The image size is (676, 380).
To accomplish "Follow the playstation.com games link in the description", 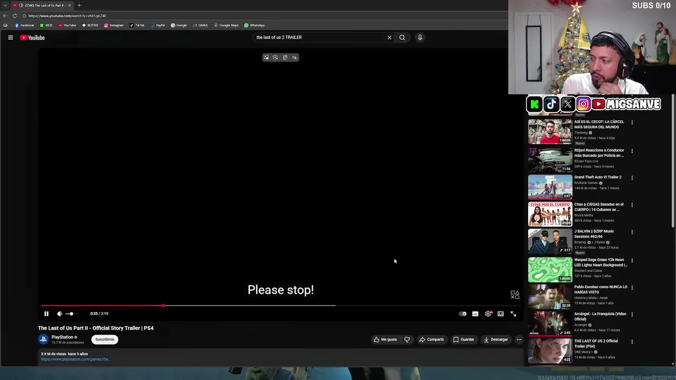I will pos(76,359).
